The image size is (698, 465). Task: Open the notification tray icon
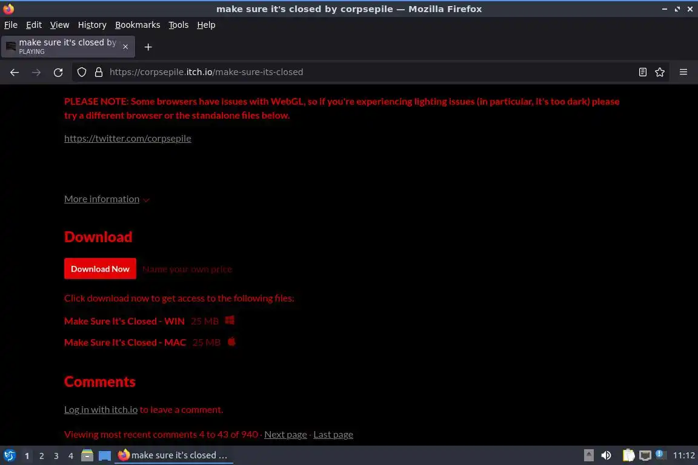coord(660,455)
